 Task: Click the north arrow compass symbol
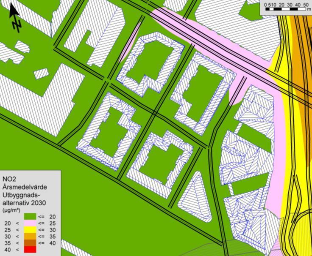pos(15,17)
